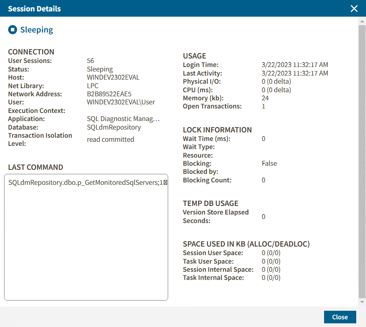The image size is (366, 327).
Task: Close the Session Details dialog with X
Action: click(x=354, y=9)
